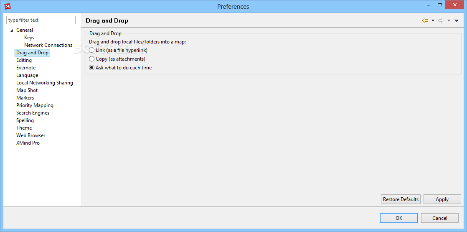
Task: Open the Markers preferences page
Action: [x=25, y=98]
